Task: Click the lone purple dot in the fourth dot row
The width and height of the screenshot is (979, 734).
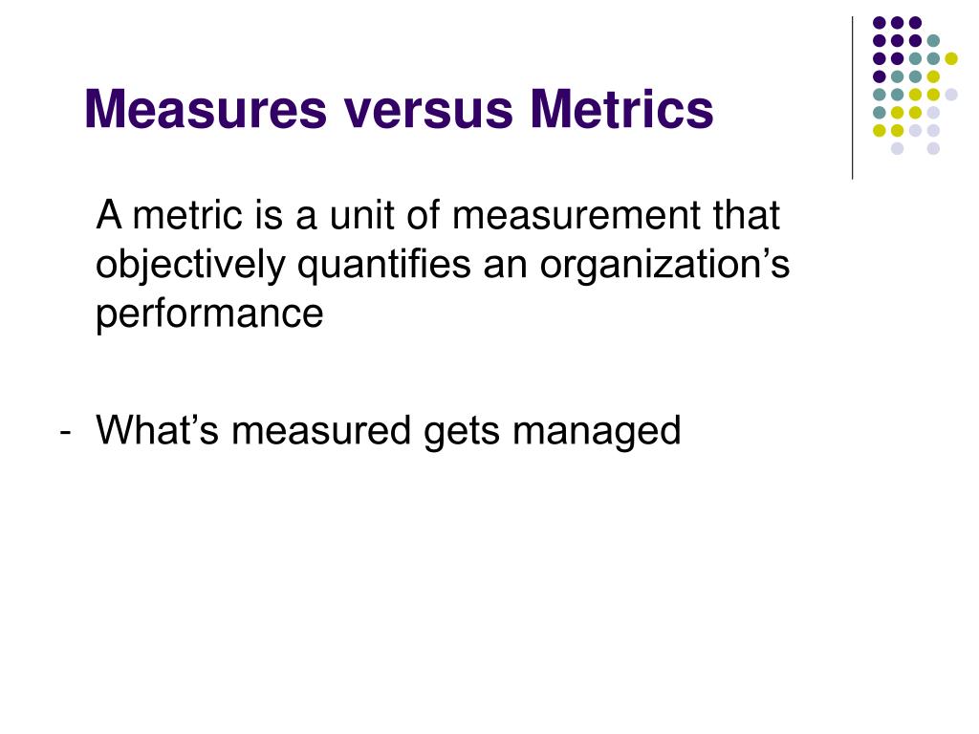Action: click(x=880, y=76)
